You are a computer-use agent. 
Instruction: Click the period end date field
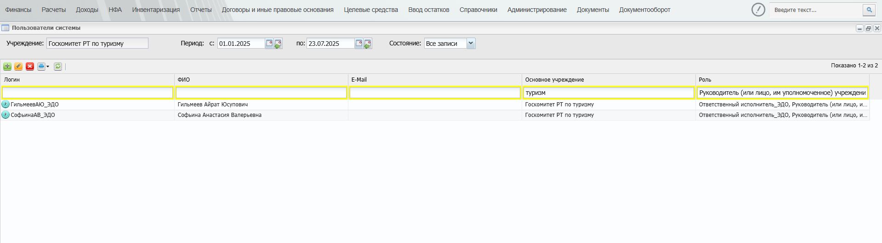[x=330, y=44]
